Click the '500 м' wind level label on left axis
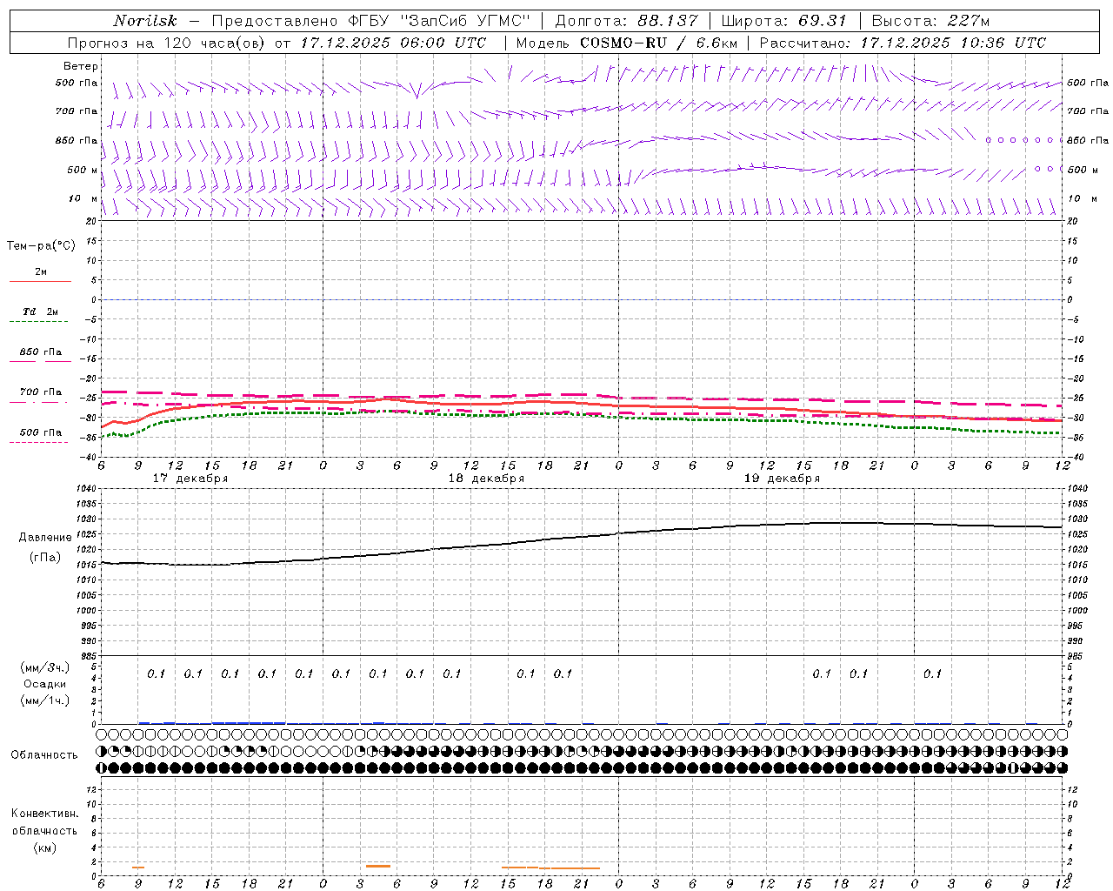 click(83, 170)
